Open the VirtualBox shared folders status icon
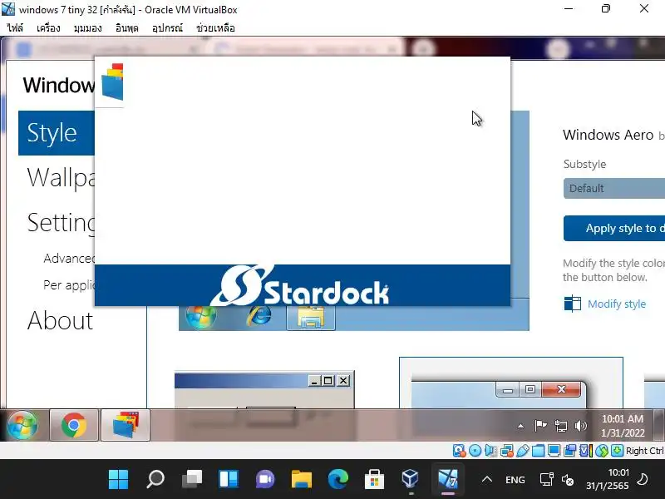The image size is (665, 499). pyautogui.click(x=538, y=451)
